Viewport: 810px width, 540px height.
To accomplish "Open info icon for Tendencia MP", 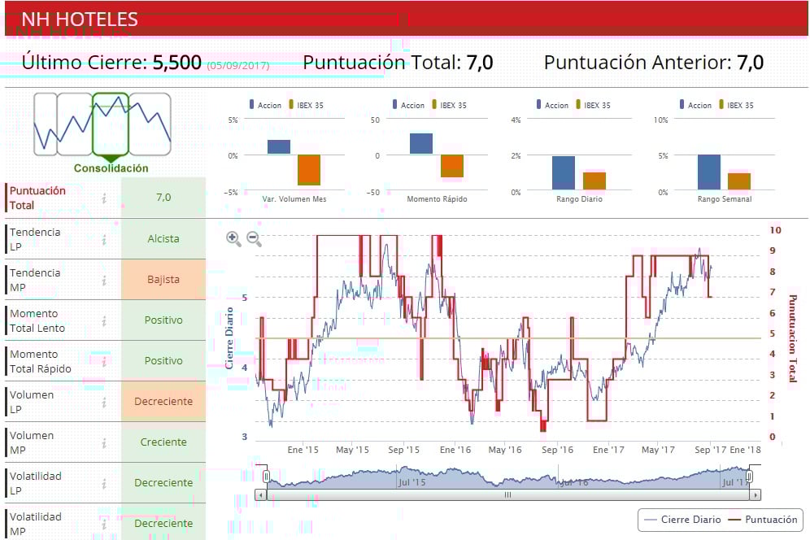I will (x=104, y=281).
